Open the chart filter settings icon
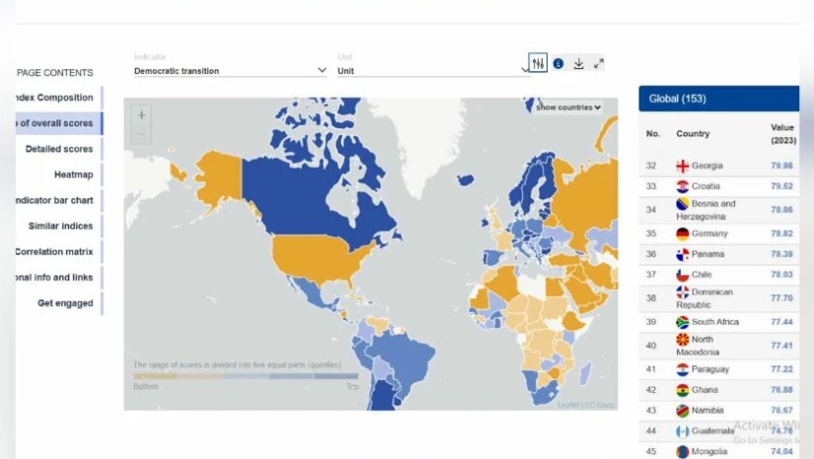The width and height of the screenshot is (814, 459). pos(538,63)
